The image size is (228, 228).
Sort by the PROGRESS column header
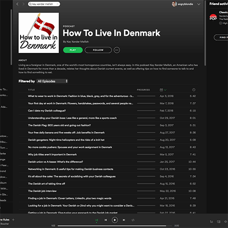[143, 90]
